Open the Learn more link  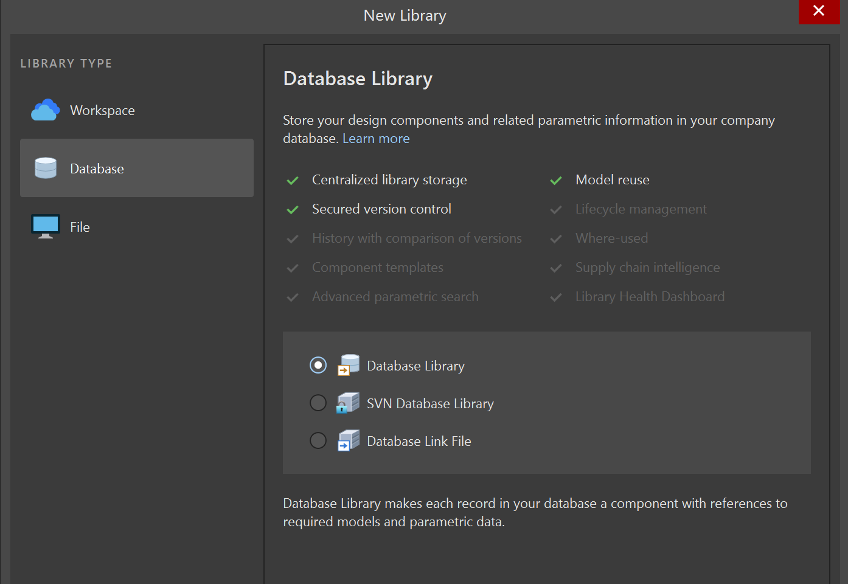point(376,139)
